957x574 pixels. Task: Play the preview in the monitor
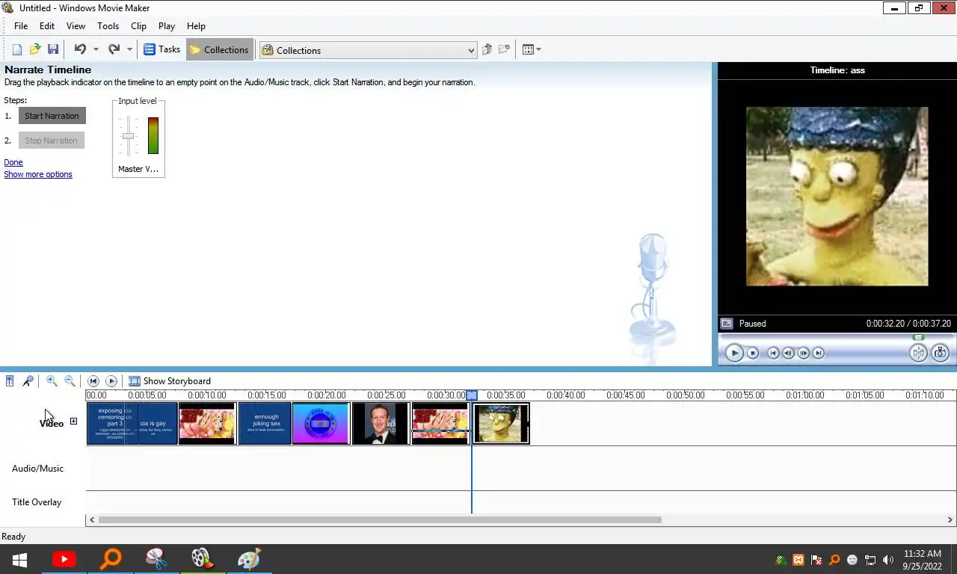coord(734,353)
